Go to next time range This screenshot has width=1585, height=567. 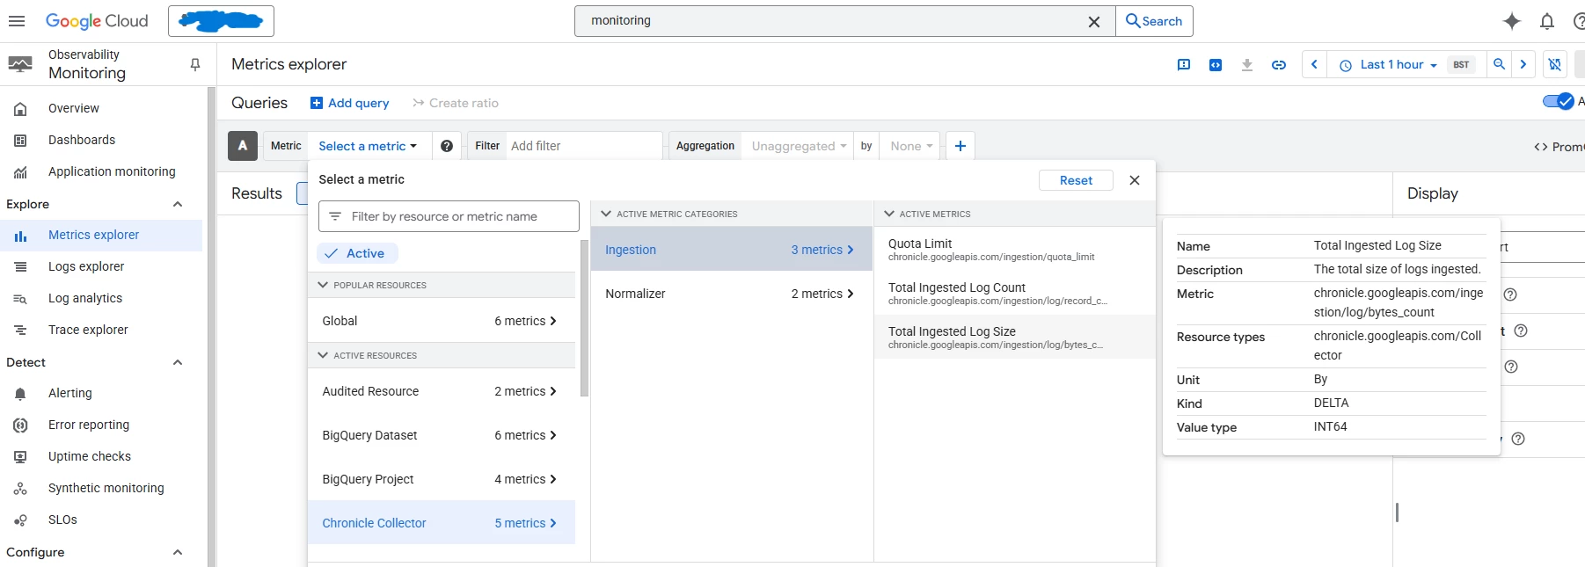(1523, 64)
